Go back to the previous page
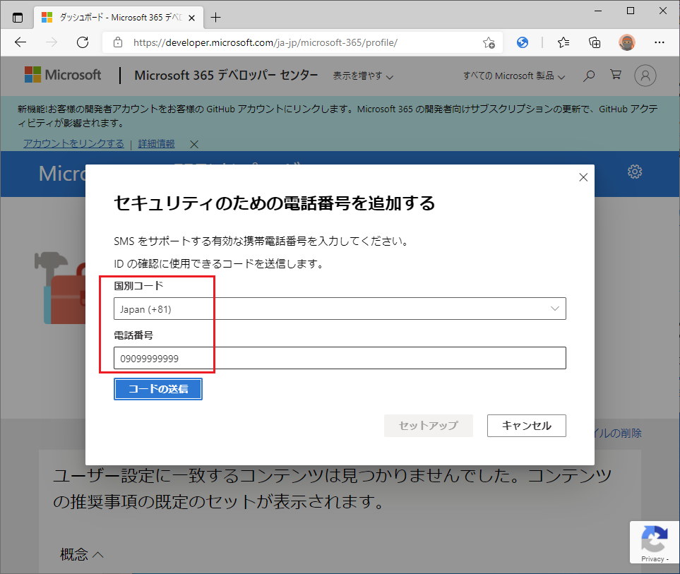Image resolution: width=680 pixels, height=574 pixels. (x=20, y=42)
